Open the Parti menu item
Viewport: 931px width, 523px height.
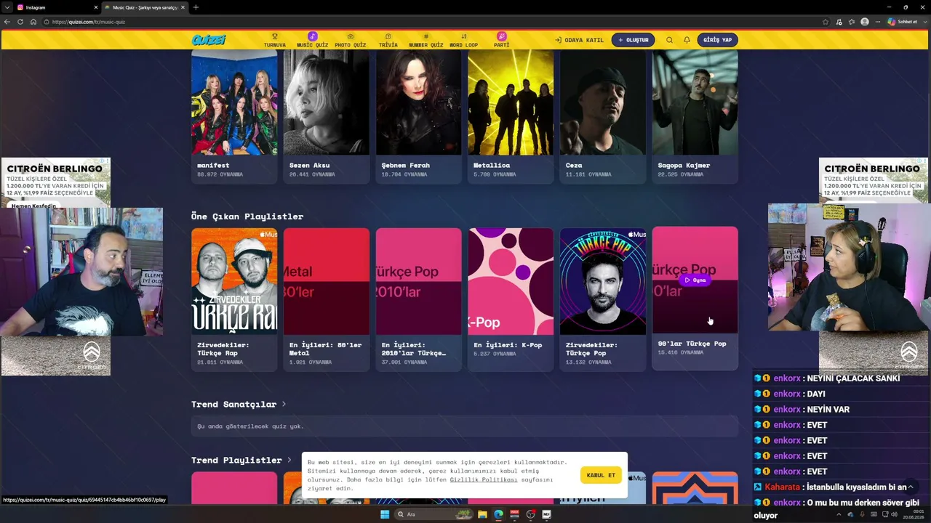(x=501, y=40)
